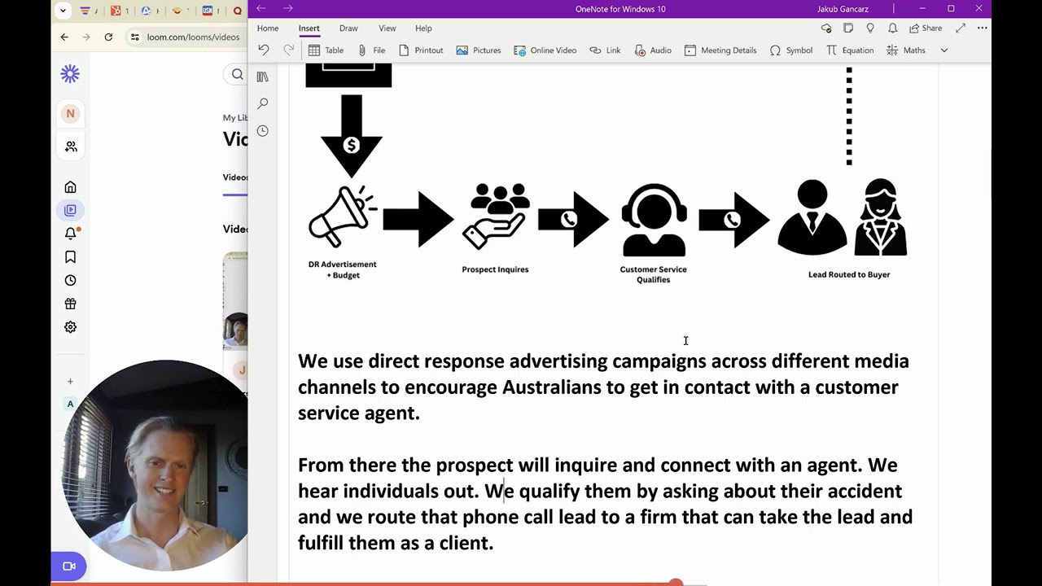This screenshot has width=1042, height=586.
Task: Show the OneNote notebooks navigation pane
Action: click(x=262, y=77)
